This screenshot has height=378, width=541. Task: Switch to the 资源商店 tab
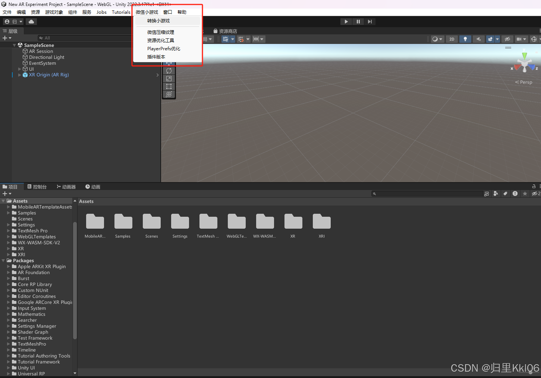tap(225, 31)
